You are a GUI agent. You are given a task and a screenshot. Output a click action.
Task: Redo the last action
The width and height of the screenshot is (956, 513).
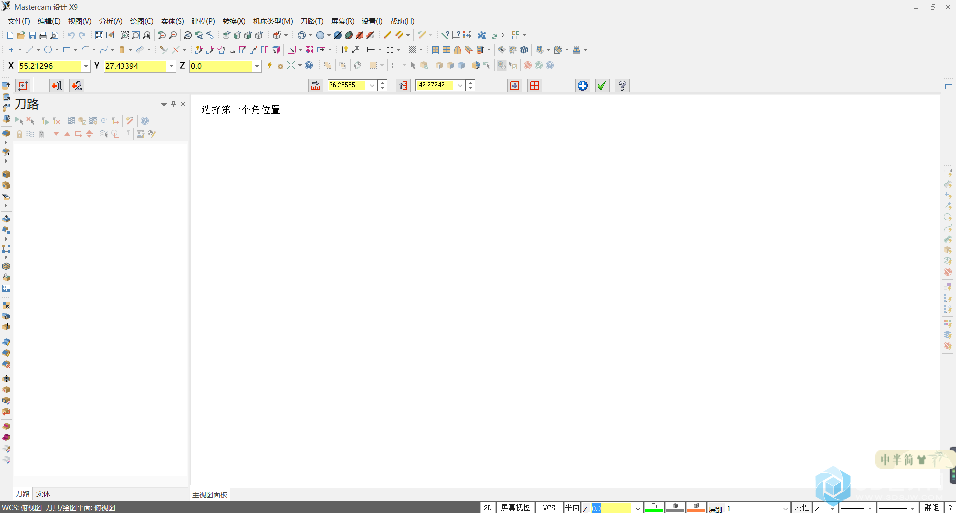coord(82,35)
